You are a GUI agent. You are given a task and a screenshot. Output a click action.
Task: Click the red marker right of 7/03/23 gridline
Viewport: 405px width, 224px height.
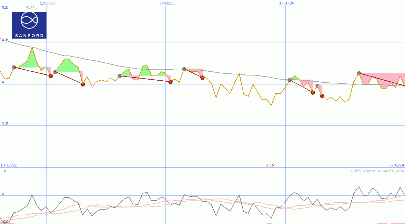pos(170,82)
